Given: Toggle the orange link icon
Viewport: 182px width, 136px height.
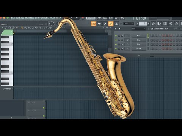Looking at the screenshot, I should 111,23.
